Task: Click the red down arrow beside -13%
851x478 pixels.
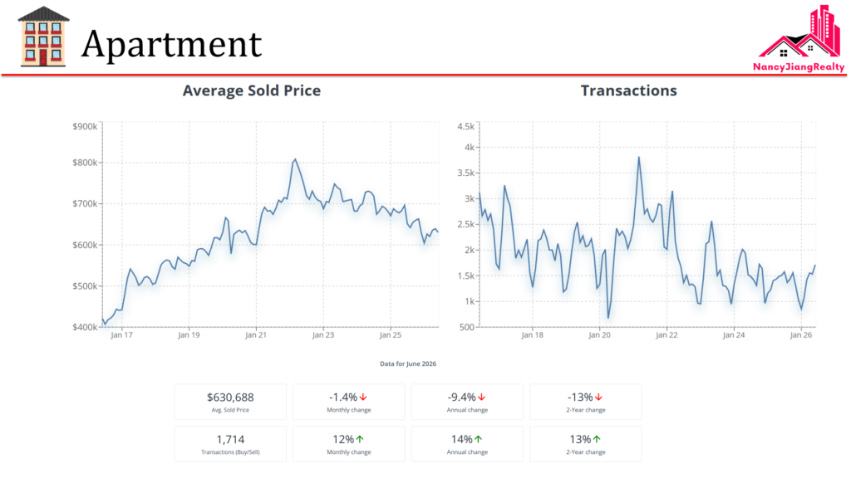Action: click(598, 398)
